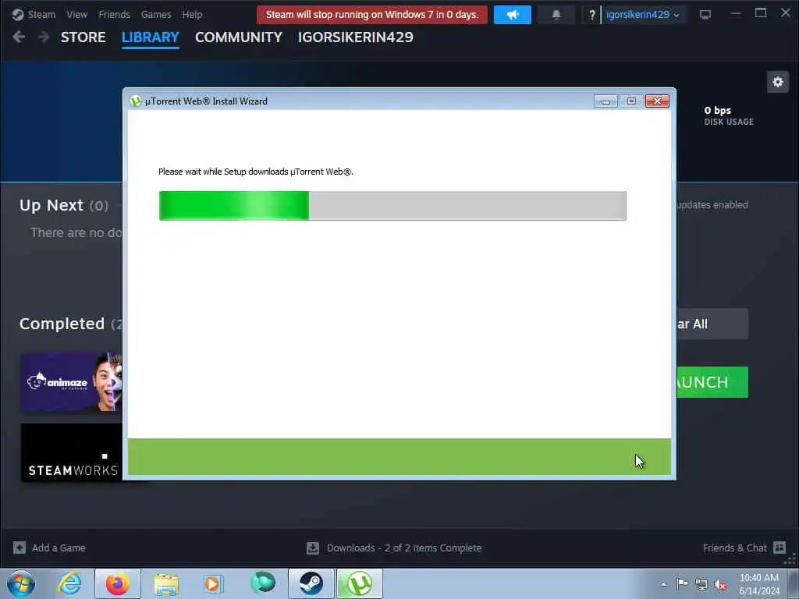Image resolution: width=799 pixels, height=599 pixels.
Task: Click the teal round app icon in taskbar
Action: [x=263, y=583]
